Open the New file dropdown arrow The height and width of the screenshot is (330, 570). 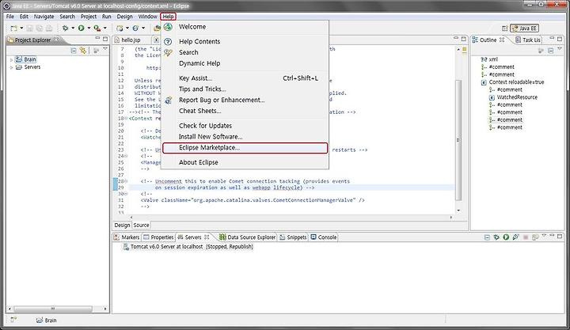click(x=21, y=28)
